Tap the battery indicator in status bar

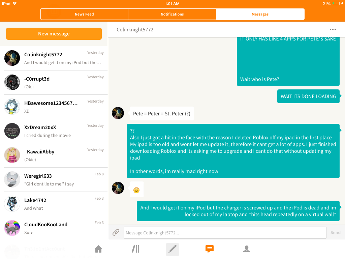[x=336, y=3]
